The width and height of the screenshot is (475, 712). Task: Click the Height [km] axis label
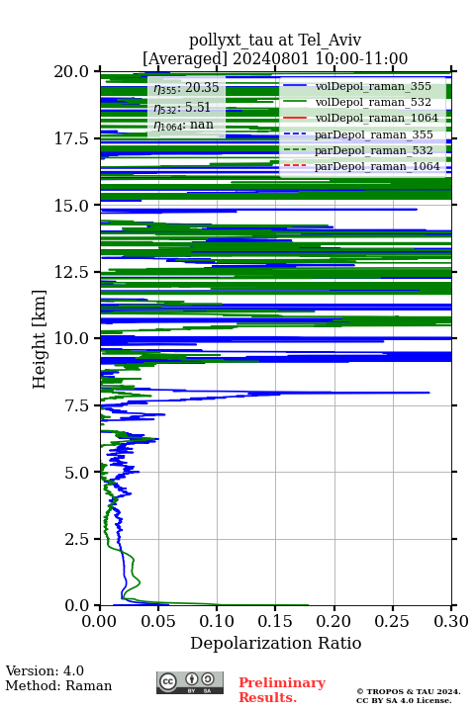[x=40, y=339]
